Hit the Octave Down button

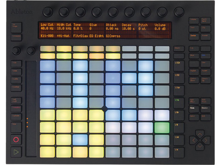click(x=194, y=80)
